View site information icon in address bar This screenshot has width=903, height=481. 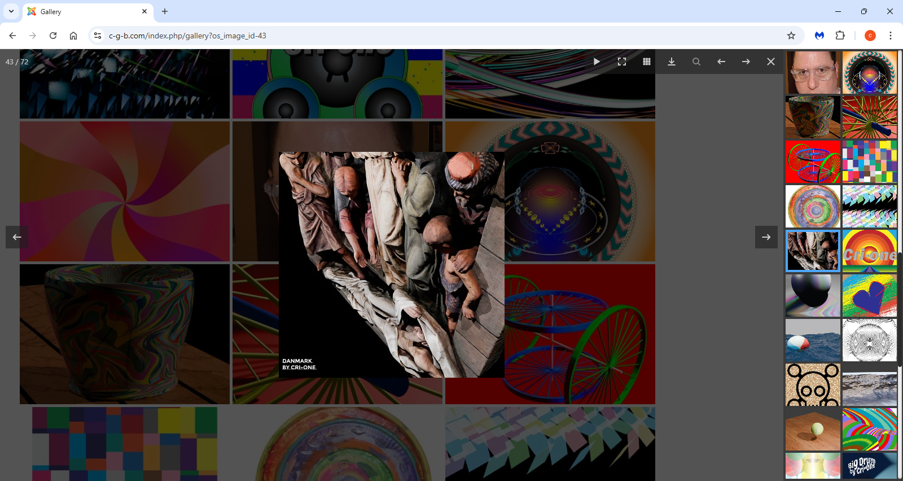(x=98, y=36)
